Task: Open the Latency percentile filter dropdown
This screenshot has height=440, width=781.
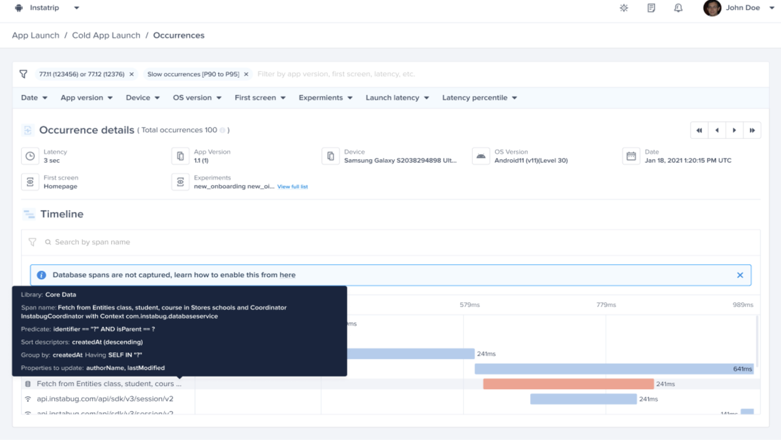Action: tap(480, 98)
